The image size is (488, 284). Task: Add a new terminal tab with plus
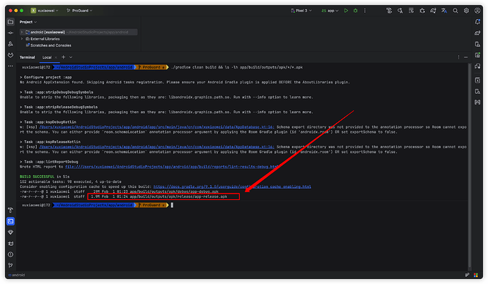[65, 57]
